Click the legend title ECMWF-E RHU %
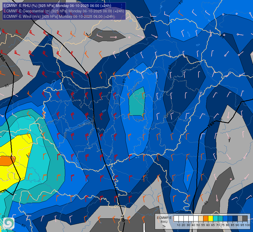This screenshot has height=232, width=253. (x=164, y=222)
